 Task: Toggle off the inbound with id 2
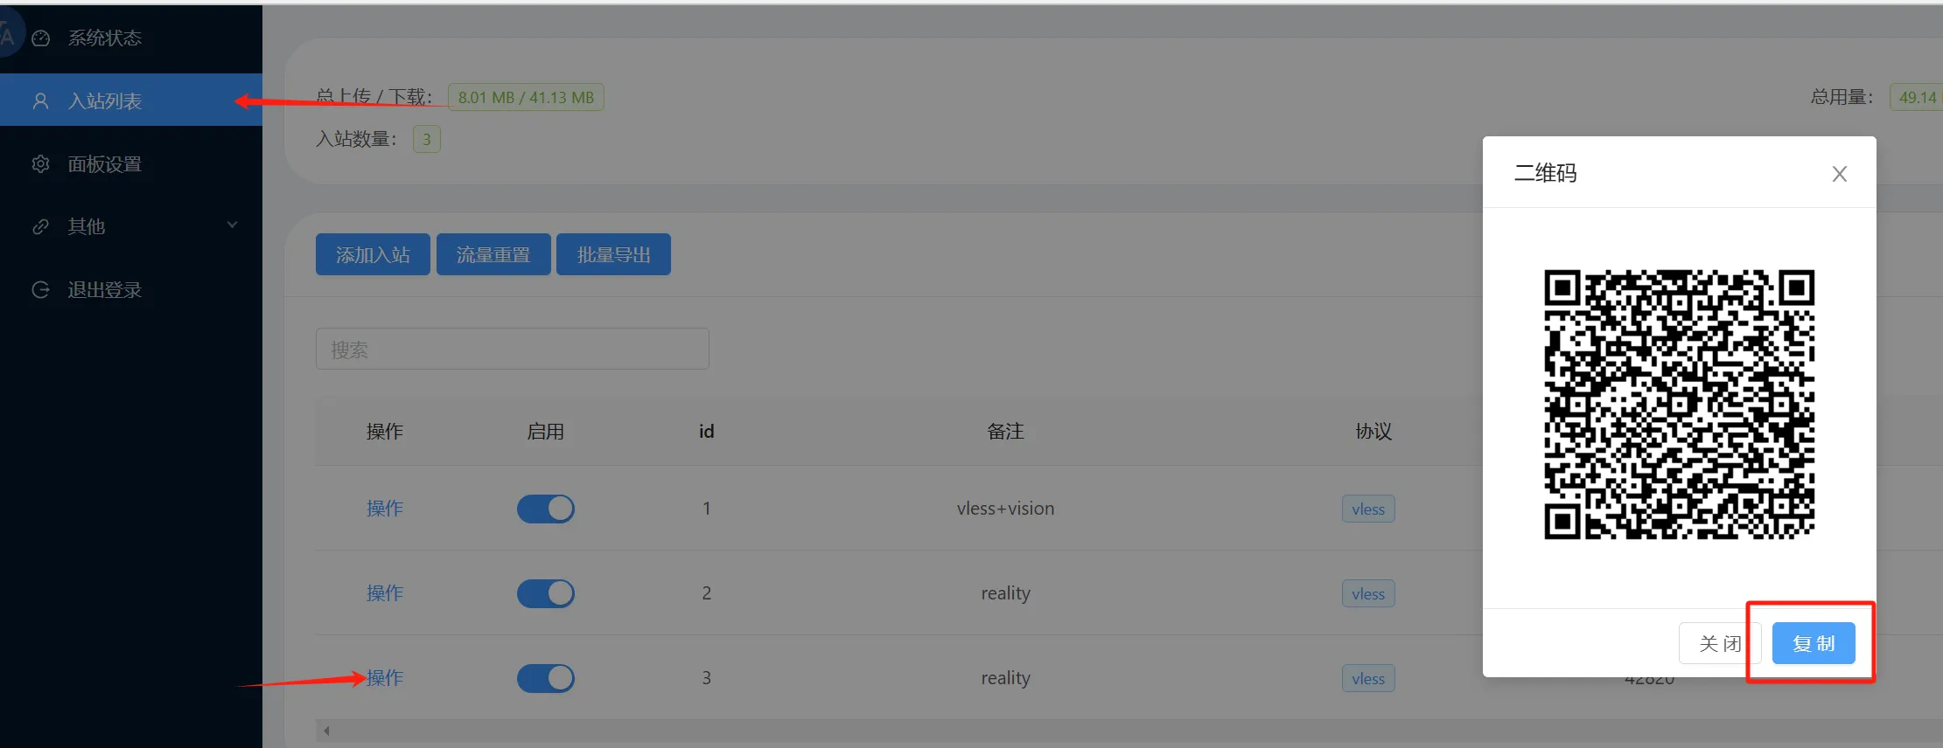tap(545, 593)
